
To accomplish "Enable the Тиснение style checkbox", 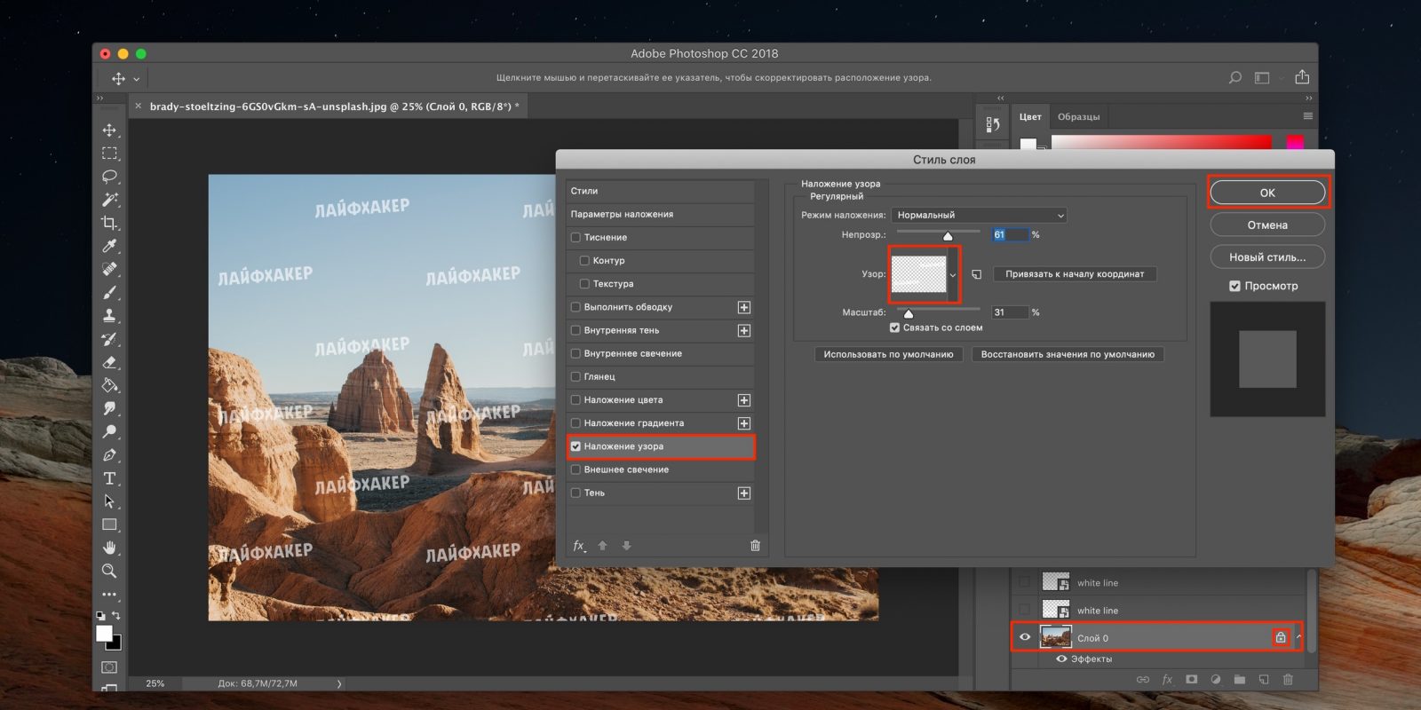I will (x=576, y=238).
